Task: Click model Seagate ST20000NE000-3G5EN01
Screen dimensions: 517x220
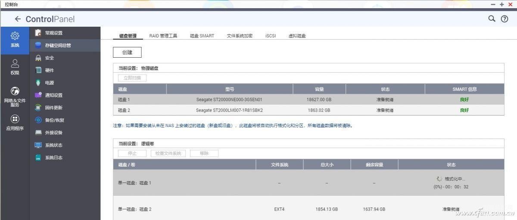Action: point(229,99)
